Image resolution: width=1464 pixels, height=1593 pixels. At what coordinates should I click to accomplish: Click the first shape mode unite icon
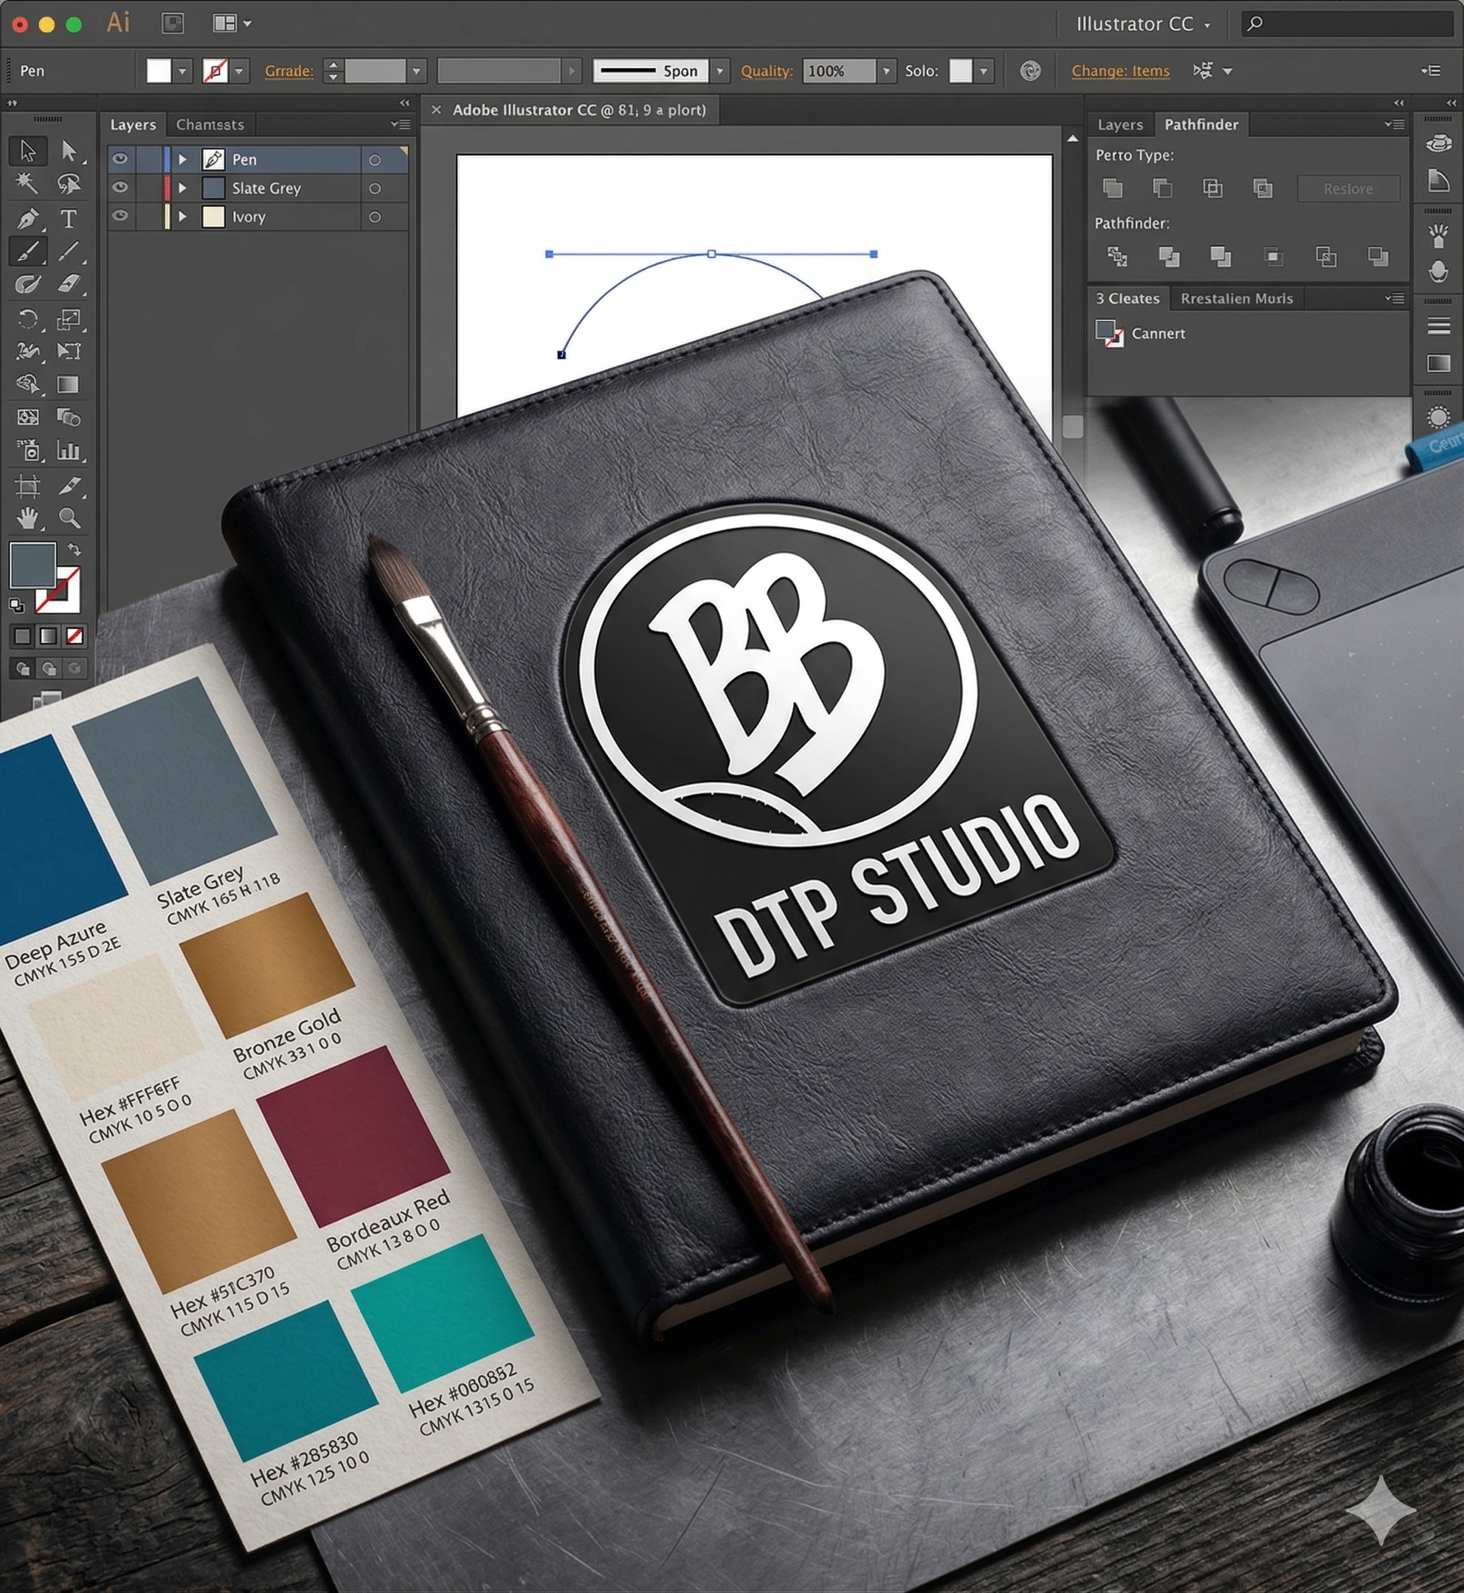[1112, 187]
